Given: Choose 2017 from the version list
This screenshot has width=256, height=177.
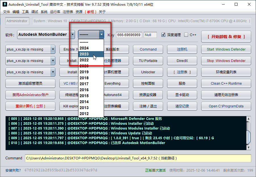Looking at the screenshot, I should click(x=91, y=84).
